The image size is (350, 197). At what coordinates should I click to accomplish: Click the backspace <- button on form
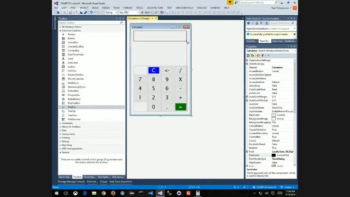tap(167, 71)
